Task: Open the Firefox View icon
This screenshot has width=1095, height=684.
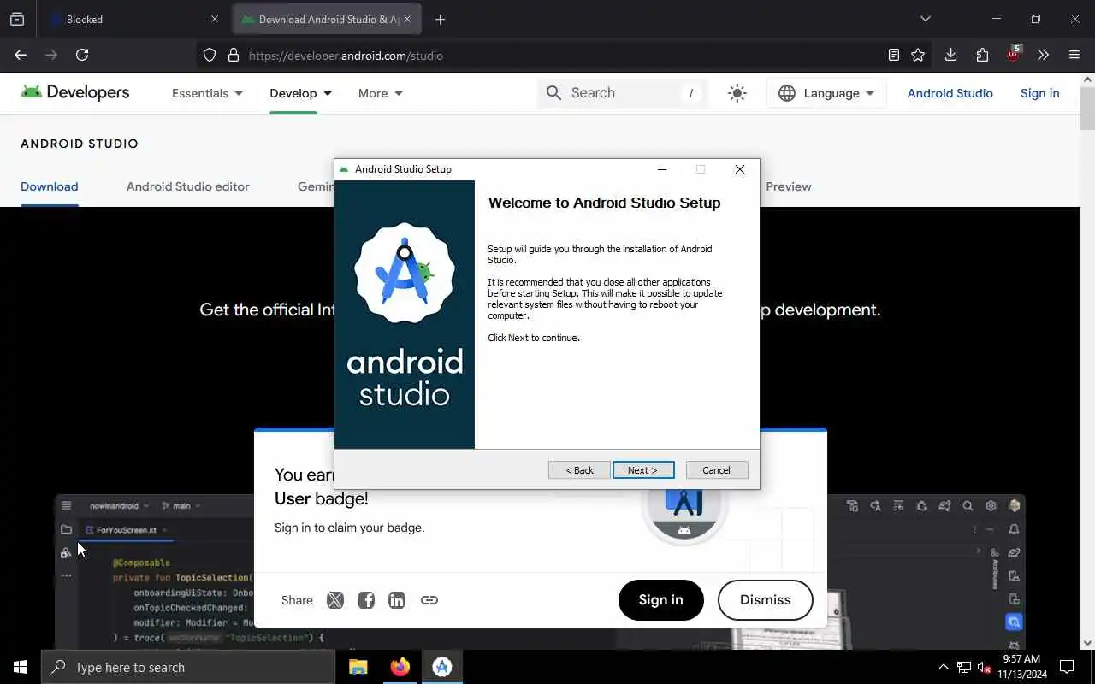Action: (17, 19)
